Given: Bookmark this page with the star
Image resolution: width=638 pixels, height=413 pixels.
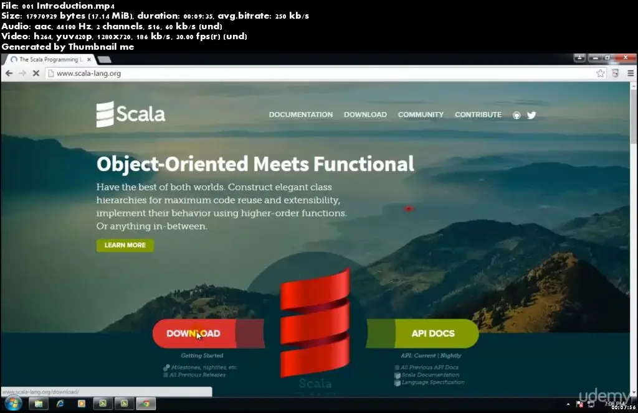Looking at the screenshot, I should pyautogui.click(x=600, y=73).
